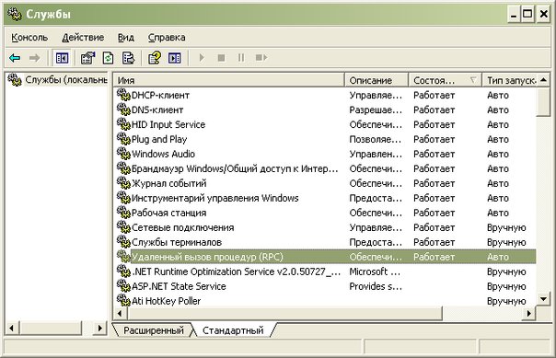
Task: Select .NET Runtime Optimization Service row
Action: pyautogui.click(x=325, y=271)
